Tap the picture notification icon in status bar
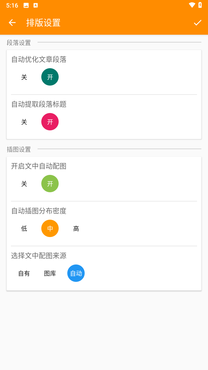This screenshot has height=370, width=208. [26, 5]
